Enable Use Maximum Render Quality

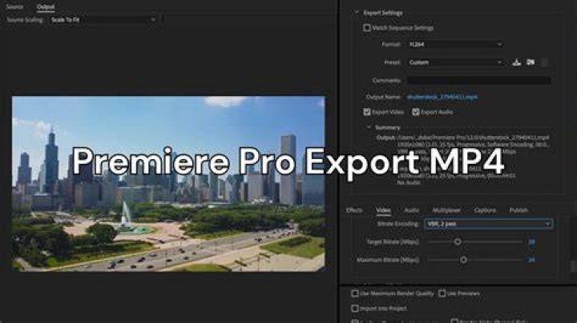355,293
